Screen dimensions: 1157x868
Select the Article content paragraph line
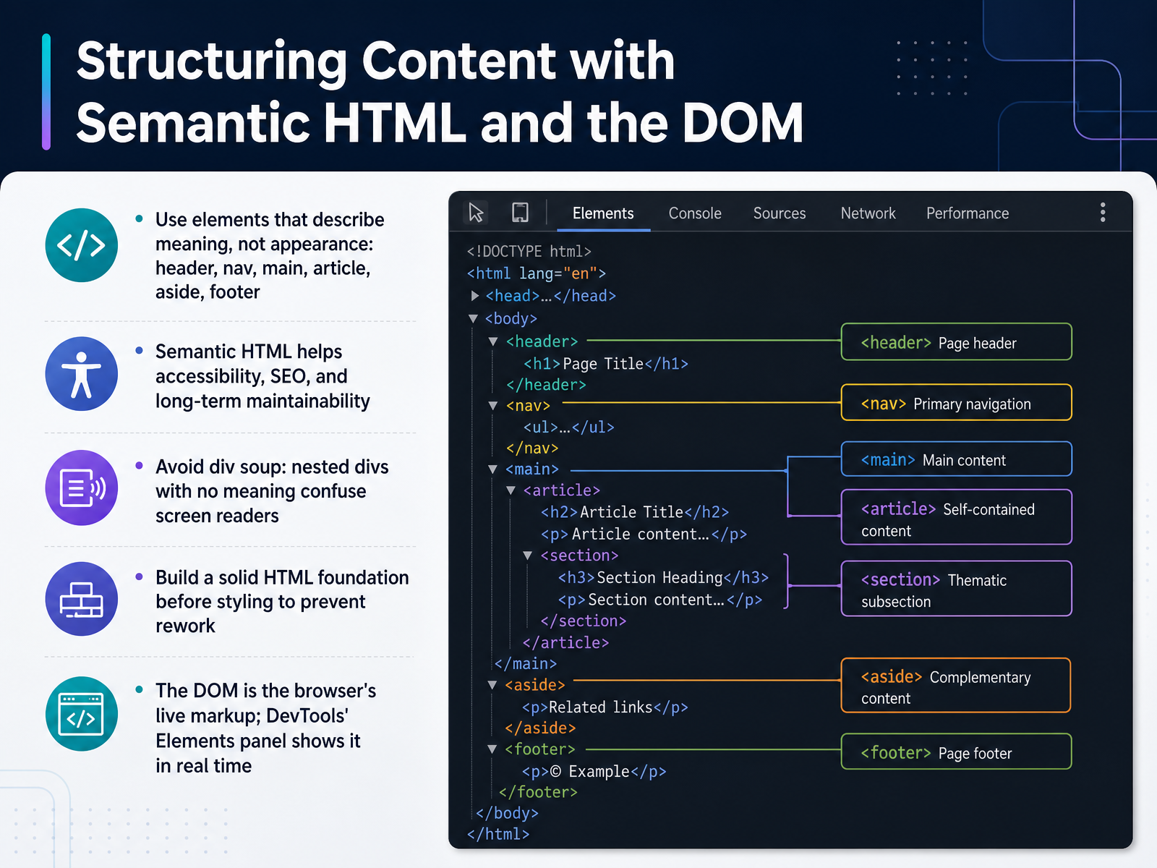644,535
